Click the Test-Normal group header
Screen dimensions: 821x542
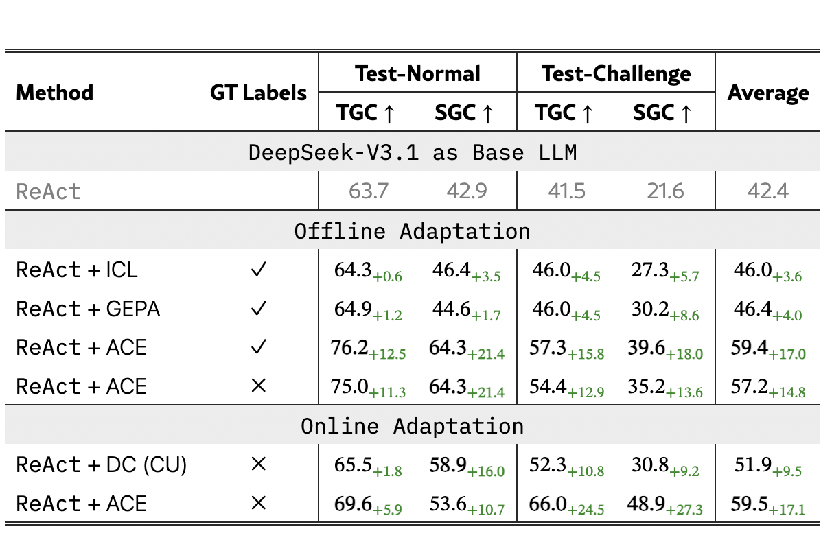coord(417,73)
